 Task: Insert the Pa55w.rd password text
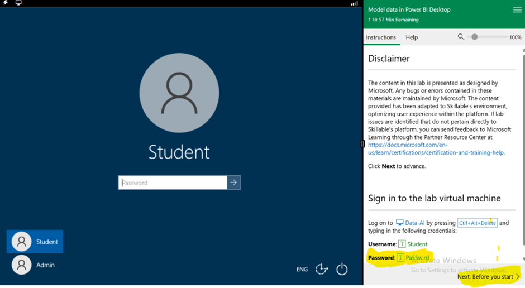pyautogui.click(x=417, y=257)
